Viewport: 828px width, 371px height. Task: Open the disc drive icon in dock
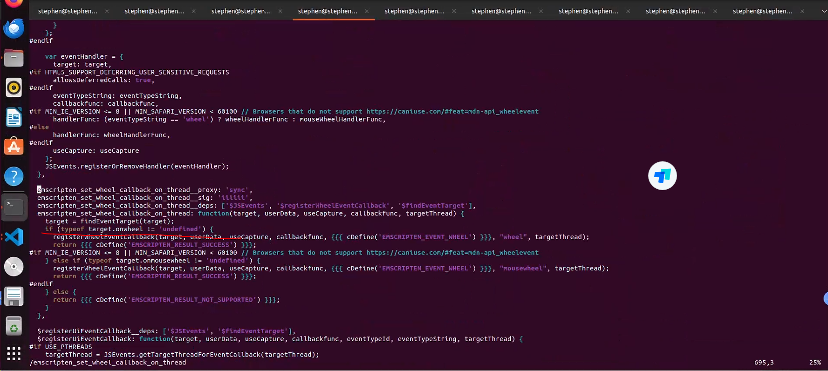[x=14, y=267]
